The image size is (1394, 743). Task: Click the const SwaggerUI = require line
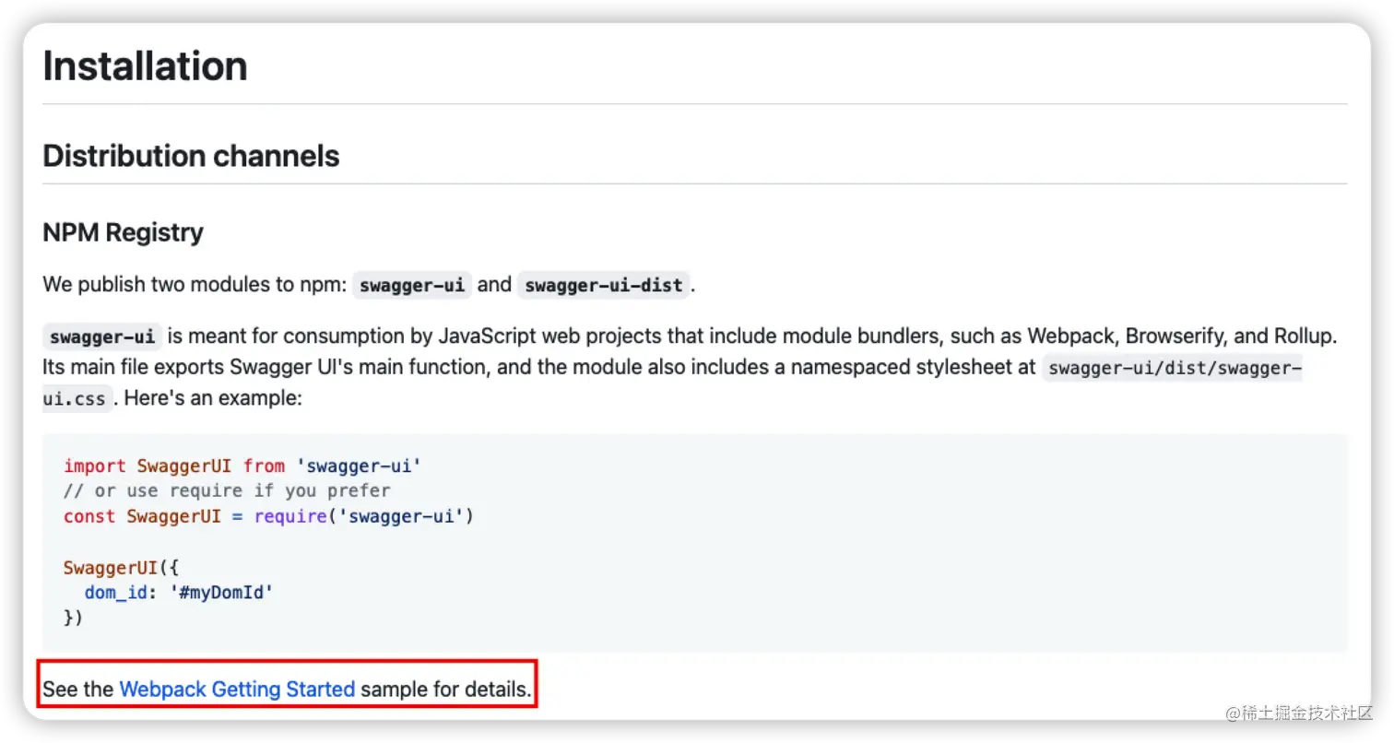268,516
